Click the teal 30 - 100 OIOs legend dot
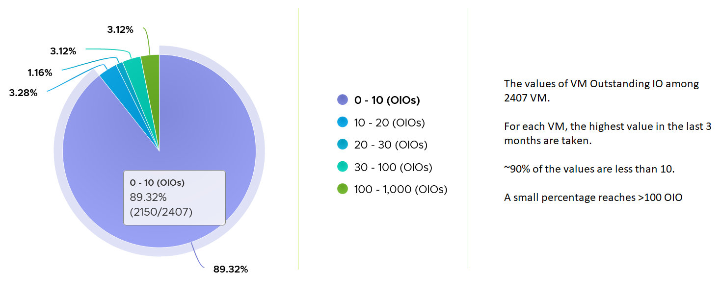720x298 pixels. (343, 167)
